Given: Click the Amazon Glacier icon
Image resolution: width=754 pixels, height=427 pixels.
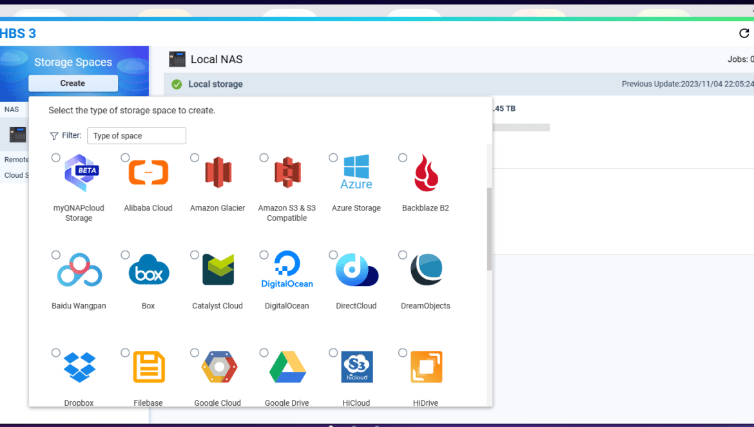Looking at the screenshot, I should point(218,172).
